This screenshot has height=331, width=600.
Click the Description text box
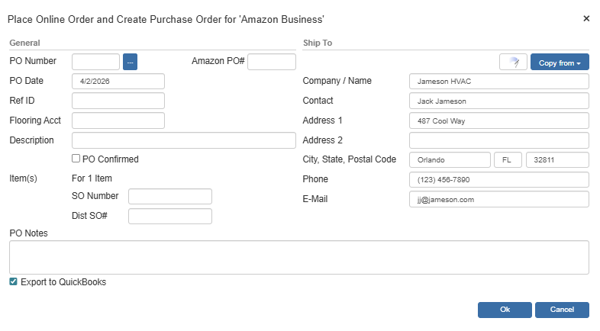(183, 140)
